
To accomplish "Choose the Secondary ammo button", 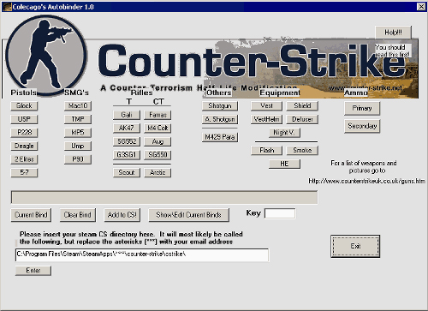I will click(362, 126).
